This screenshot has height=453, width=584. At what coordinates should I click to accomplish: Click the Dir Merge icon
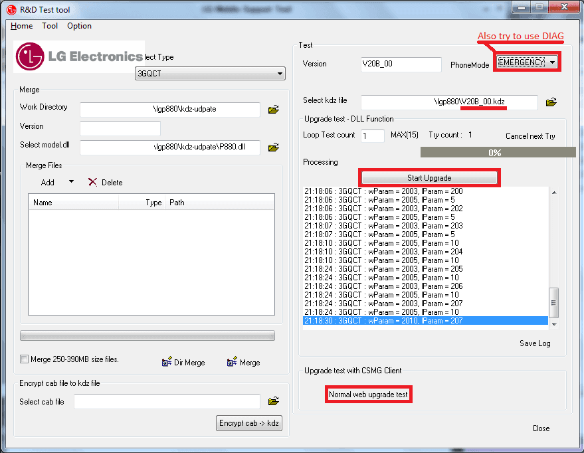[x=167, y=362]
